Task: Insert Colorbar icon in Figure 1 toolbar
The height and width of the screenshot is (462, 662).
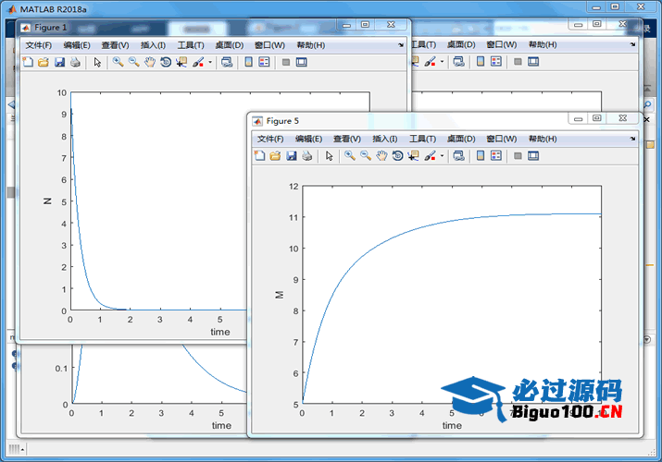Action: click(x=249, y=62)
